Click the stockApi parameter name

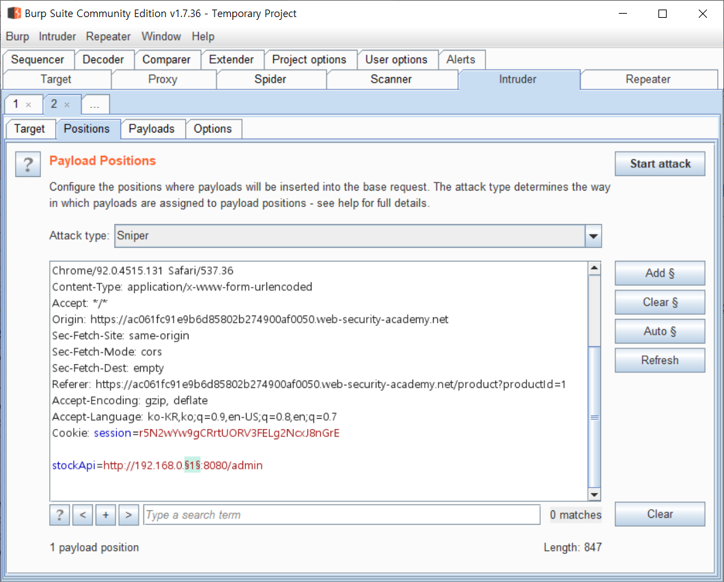point(74,465)
